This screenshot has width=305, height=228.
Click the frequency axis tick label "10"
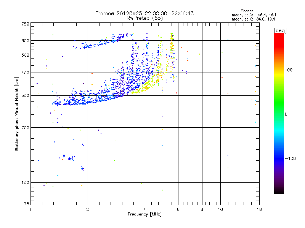coord(220,209)
